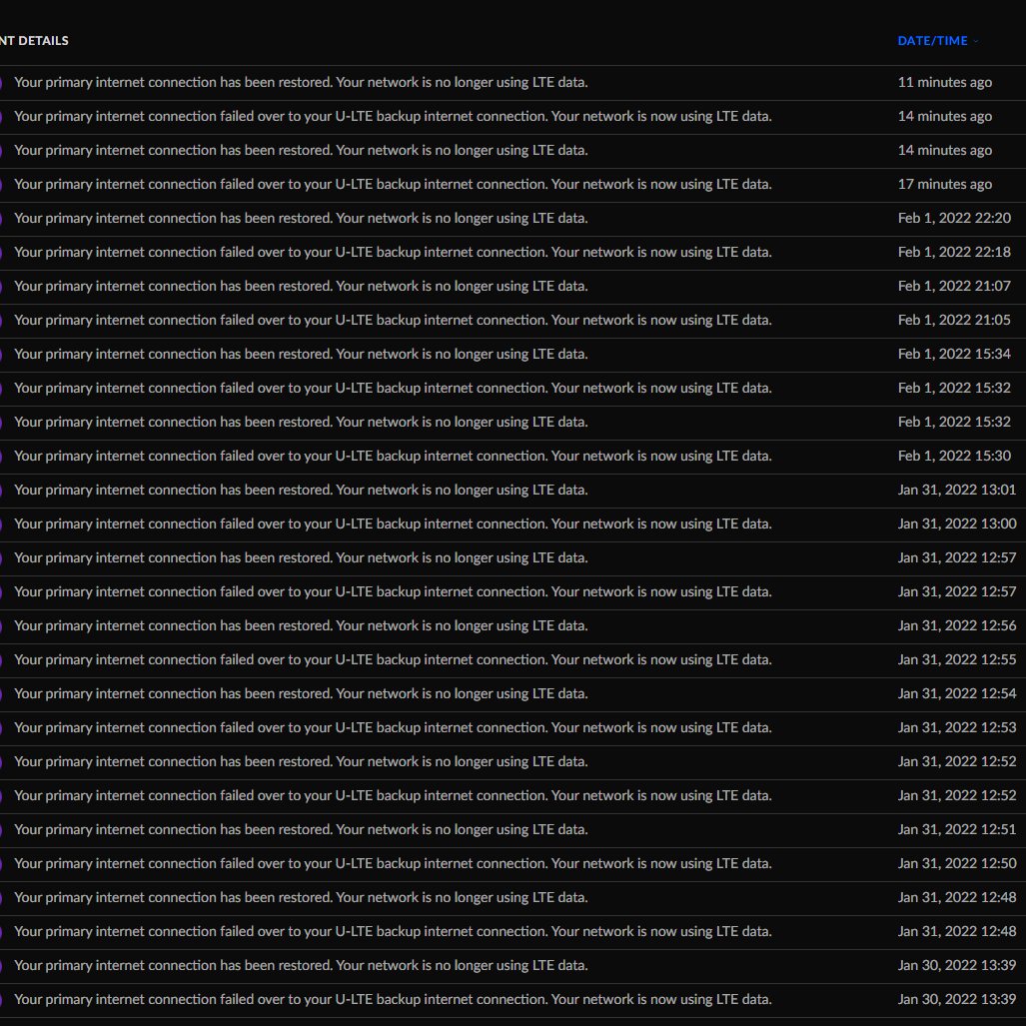
Task: Select the restored message dated Feb 1, 2022 21:07
Action: pos(301,287)
